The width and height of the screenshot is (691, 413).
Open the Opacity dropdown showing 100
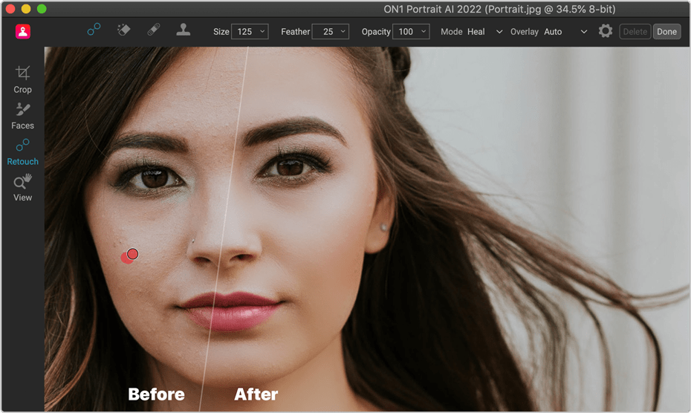click(x=413, y=32)
